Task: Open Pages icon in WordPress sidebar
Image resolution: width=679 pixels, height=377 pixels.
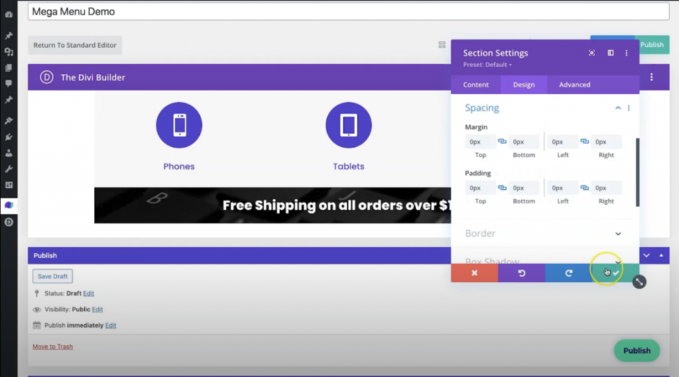Action: 9,68
